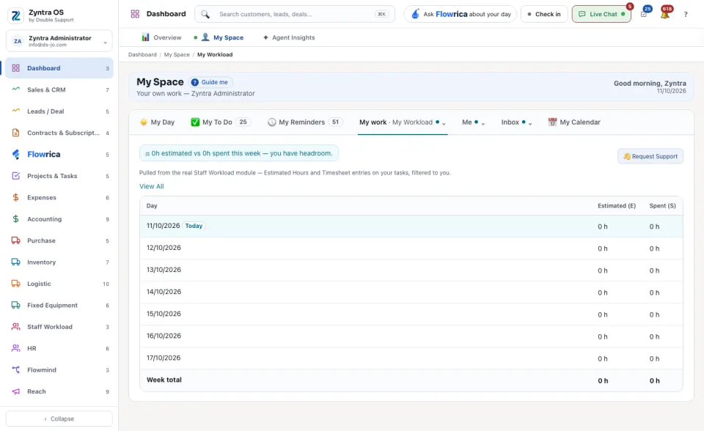704x431 pixels.
Task: Click the help question mark icon
Action: click(686, 15)
